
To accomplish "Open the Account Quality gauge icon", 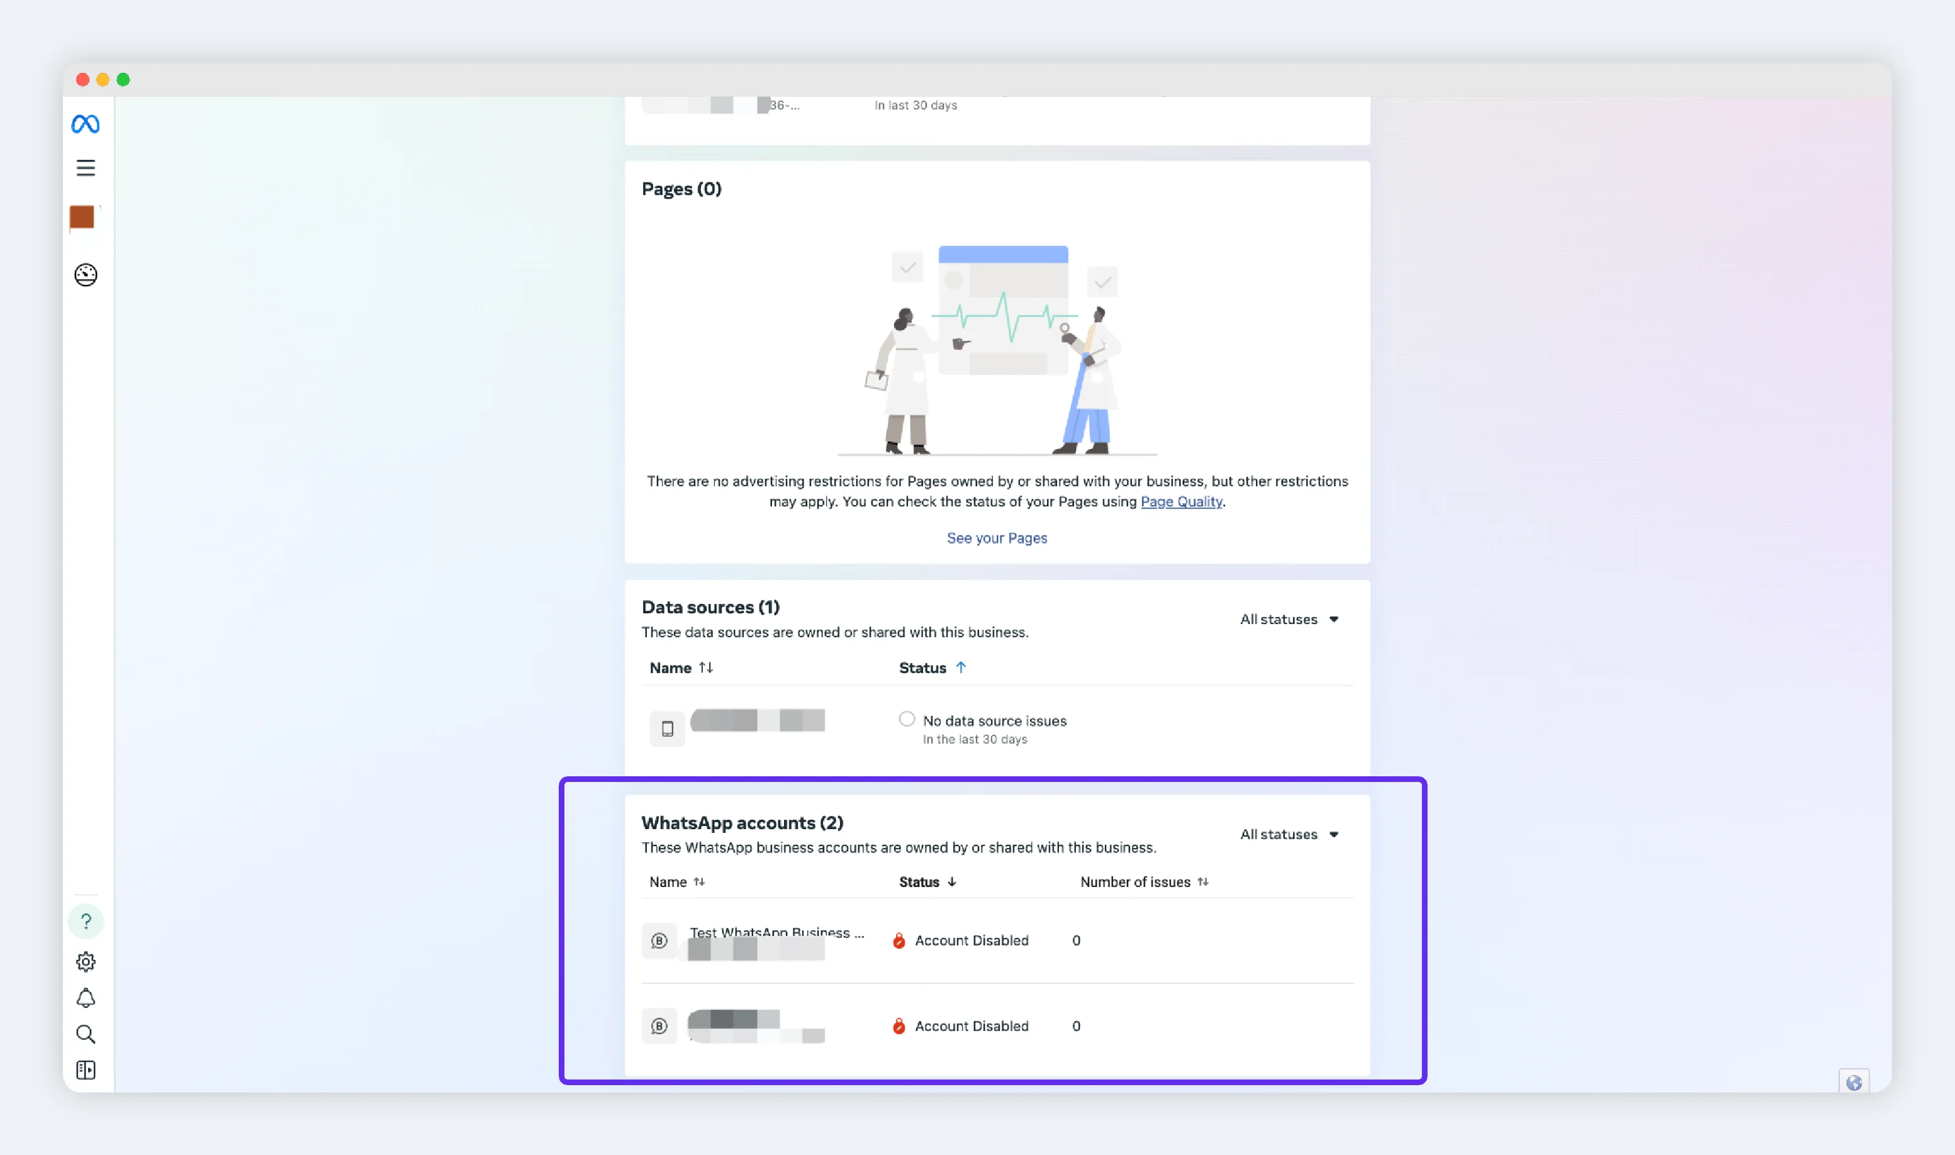I will pos(86,275).
